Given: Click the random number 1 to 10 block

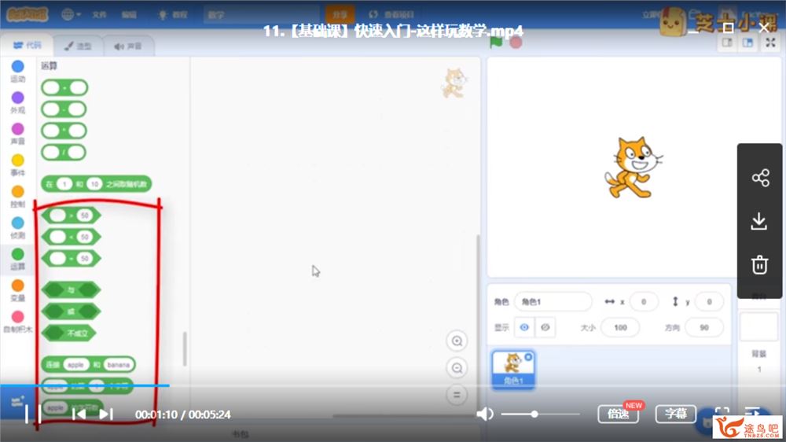Looking at the screenshot, I should click(96, 184).
